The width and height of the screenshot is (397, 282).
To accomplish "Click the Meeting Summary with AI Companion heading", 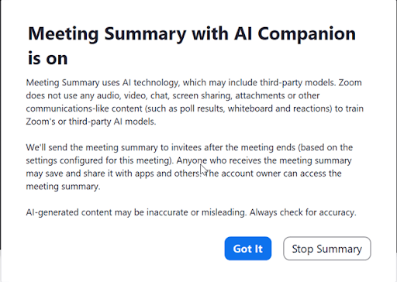I will tap(192, 46).
